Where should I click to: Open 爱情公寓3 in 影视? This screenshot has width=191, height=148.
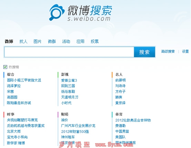pyautogui.click(x=69, y=80)
